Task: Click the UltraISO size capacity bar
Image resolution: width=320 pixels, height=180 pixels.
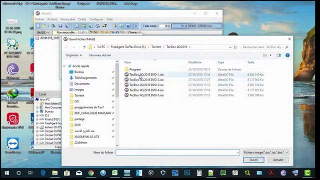Action: point(196,26)
